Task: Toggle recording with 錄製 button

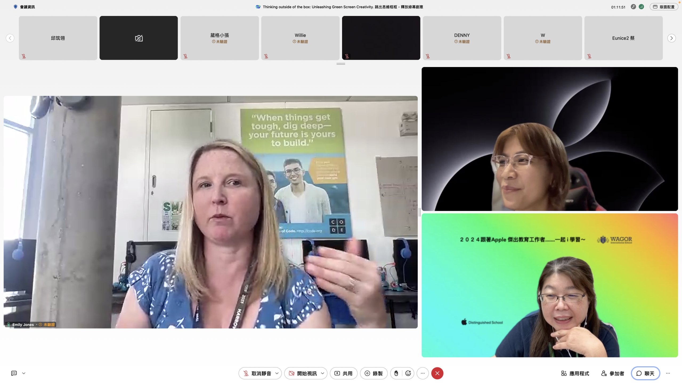Action: [374, 373]
